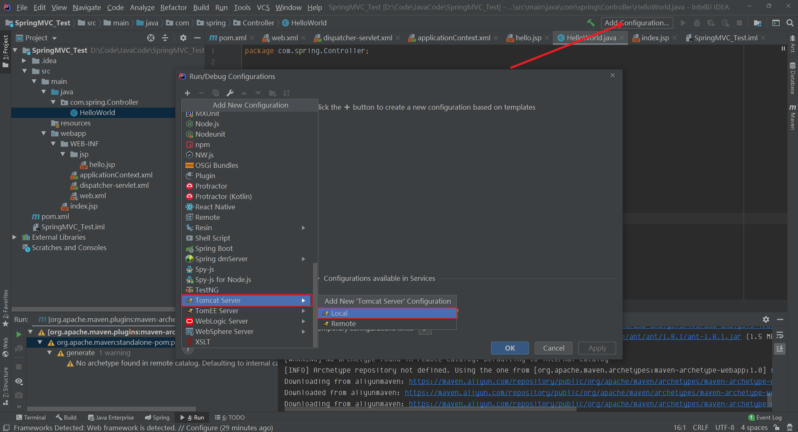This screenshot has height=432, width=798.
Task: Click the Build Project hammer icon
Action: coord(591,23)
